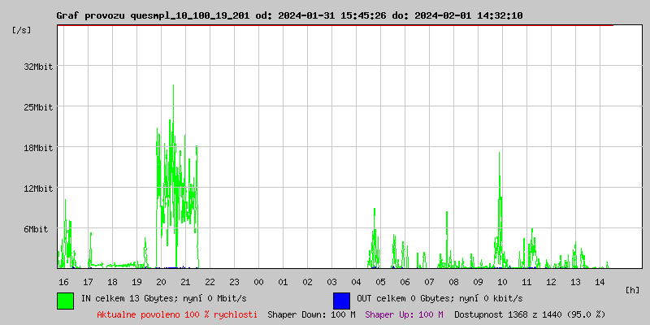Click the 25Mbit y-axis label
Screen dimensions: 650x325
point(38,107)
